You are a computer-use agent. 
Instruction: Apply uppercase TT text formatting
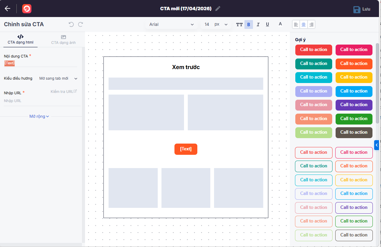click(239, 24)
